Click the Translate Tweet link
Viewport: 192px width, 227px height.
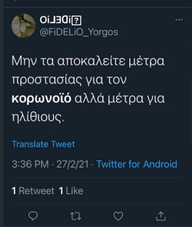44,144
